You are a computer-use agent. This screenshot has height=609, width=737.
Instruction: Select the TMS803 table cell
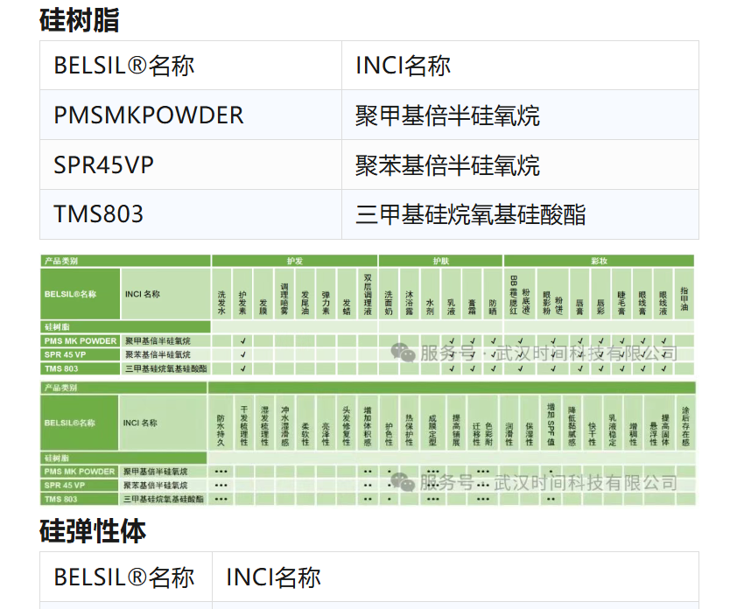click(99, 214)
